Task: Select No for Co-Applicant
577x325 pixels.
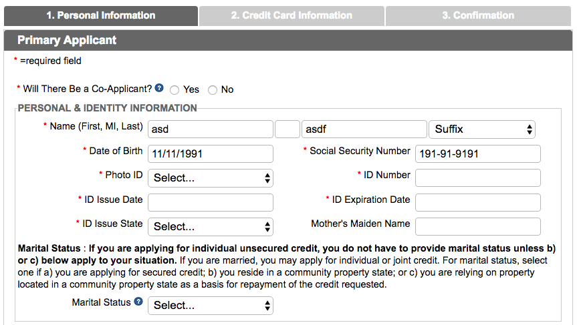Action: coord(213,90)
